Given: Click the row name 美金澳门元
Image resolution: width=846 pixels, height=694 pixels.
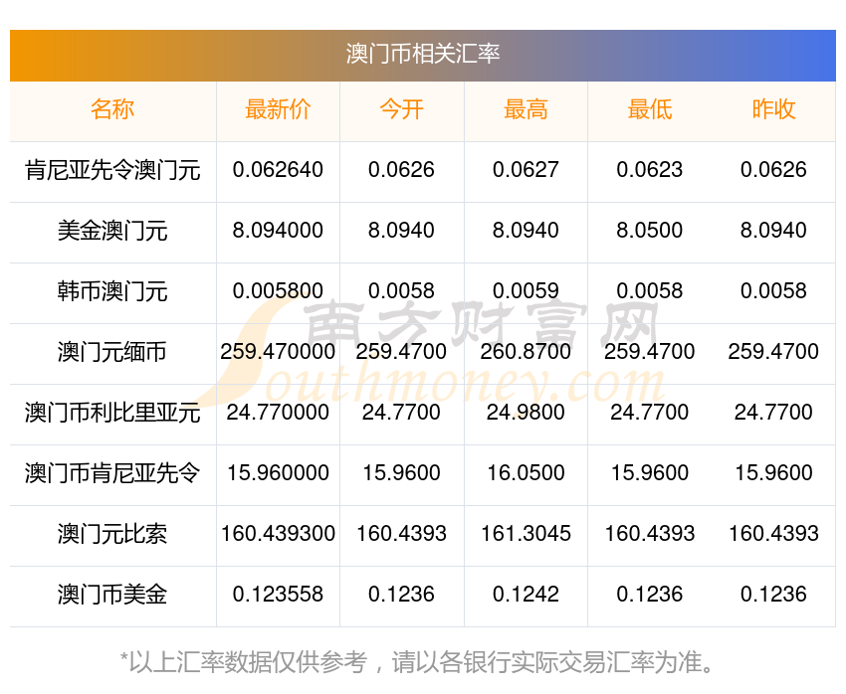Looking at the screenshot, I should click(x=112, y=231).
